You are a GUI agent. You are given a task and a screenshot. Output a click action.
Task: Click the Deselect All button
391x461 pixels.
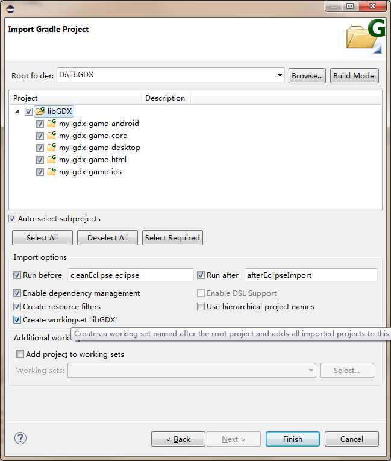[x=107, y=237]
